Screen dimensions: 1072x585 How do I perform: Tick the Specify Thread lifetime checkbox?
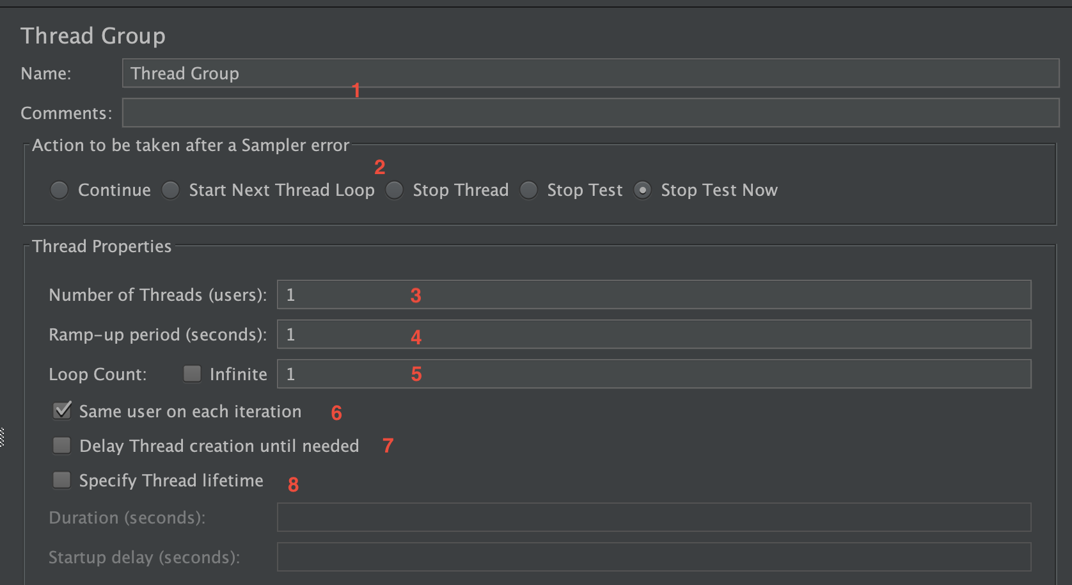[x=62, y=480]
